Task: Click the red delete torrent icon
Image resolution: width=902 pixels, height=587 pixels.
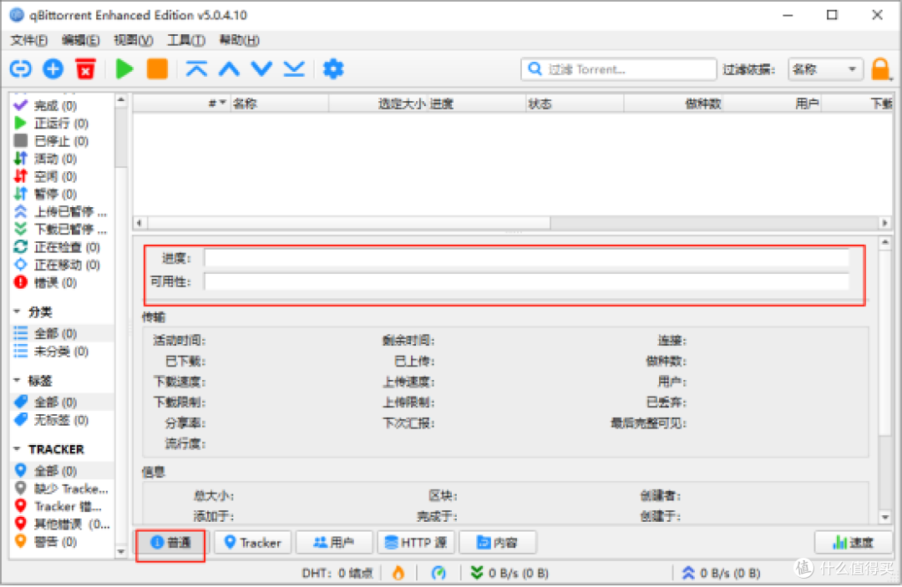Action: [85, 69]
